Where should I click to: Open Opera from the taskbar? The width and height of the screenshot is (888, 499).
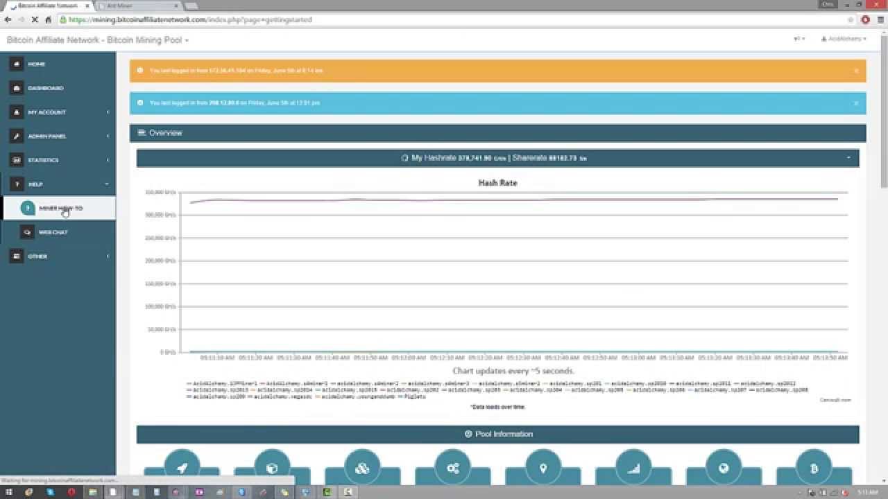(x=71, y=492)
